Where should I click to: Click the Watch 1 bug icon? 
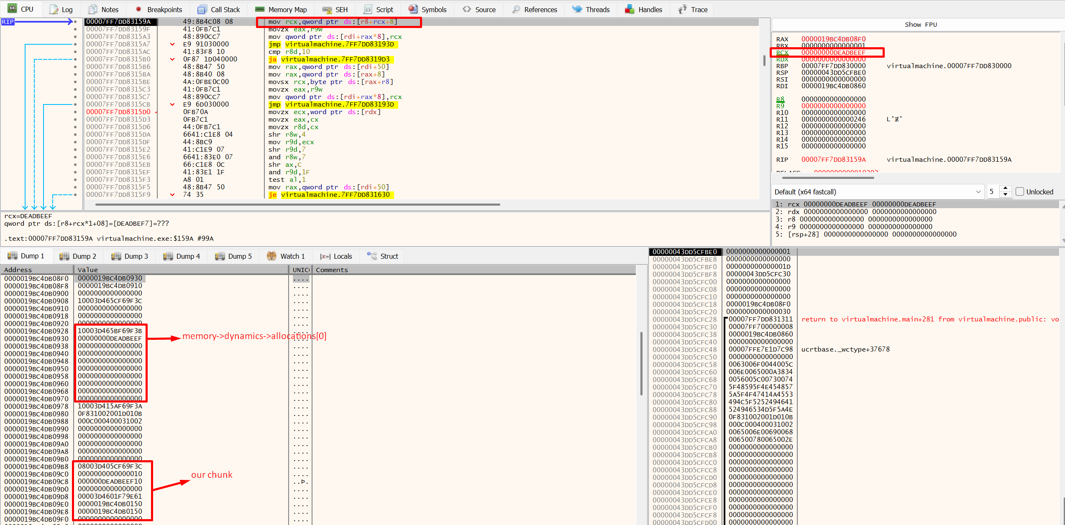(271, 256)
